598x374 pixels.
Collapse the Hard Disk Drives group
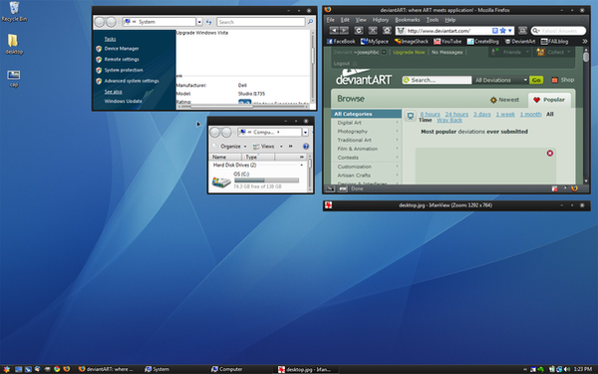[302, 165]
